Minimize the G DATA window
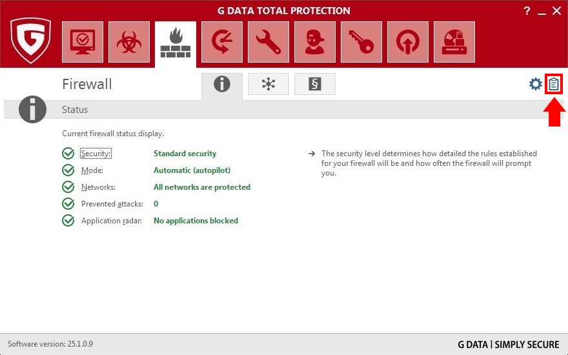Screen dimensions: 568x355 point(542,13)
